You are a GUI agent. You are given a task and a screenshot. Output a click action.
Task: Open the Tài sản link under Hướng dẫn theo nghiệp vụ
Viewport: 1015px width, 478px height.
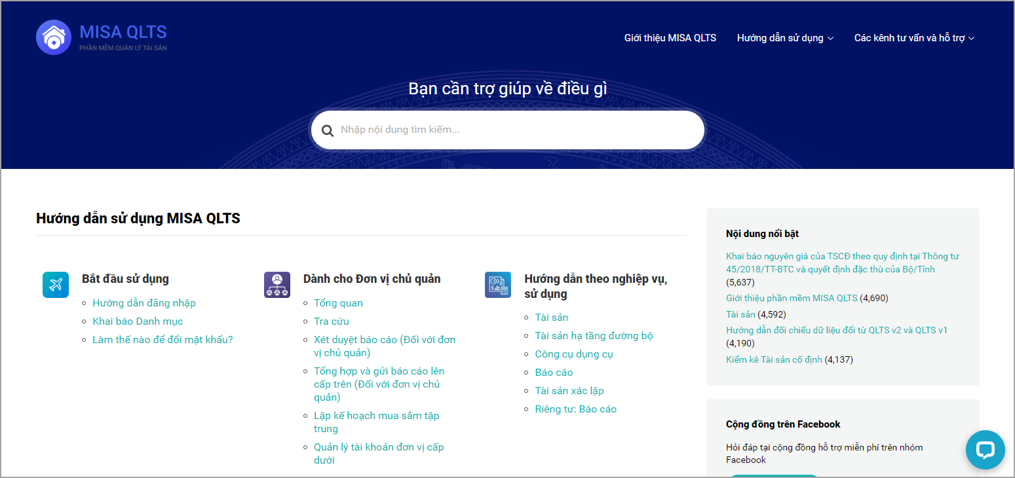552,318
